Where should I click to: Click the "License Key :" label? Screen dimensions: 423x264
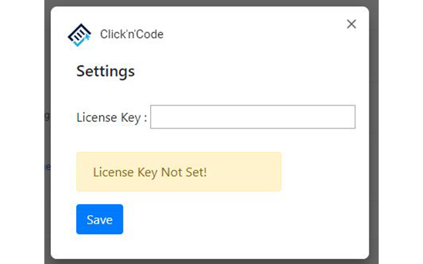[x=112, y=118]
